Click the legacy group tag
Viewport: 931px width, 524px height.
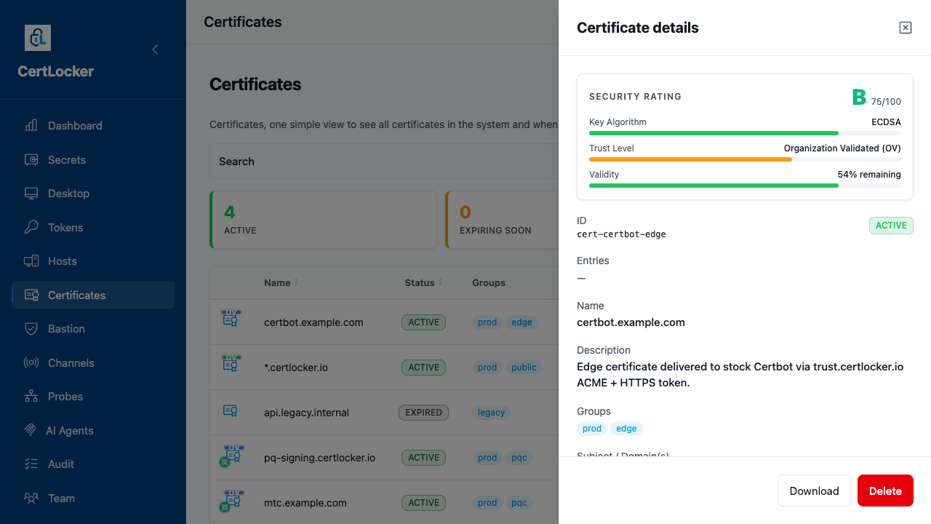point(491,413)
